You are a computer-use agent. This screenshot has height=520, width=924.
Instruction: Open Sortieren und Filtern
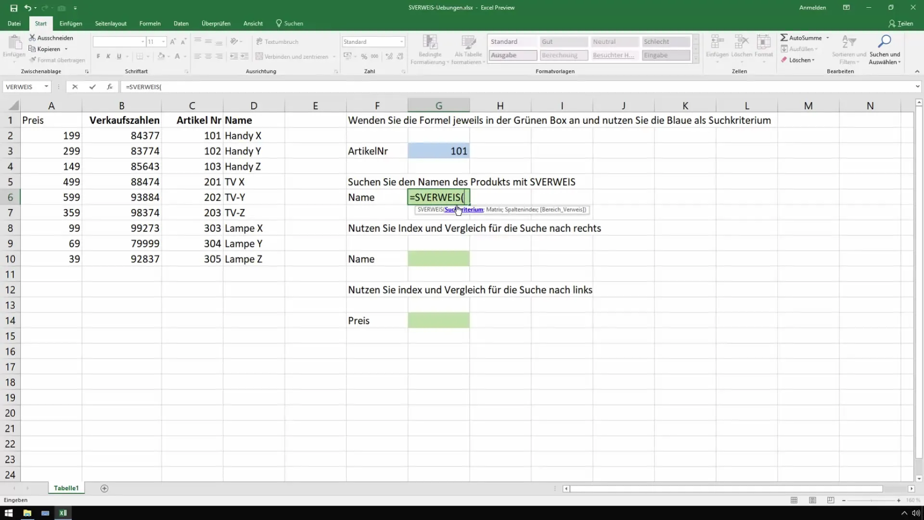(849, 50)
